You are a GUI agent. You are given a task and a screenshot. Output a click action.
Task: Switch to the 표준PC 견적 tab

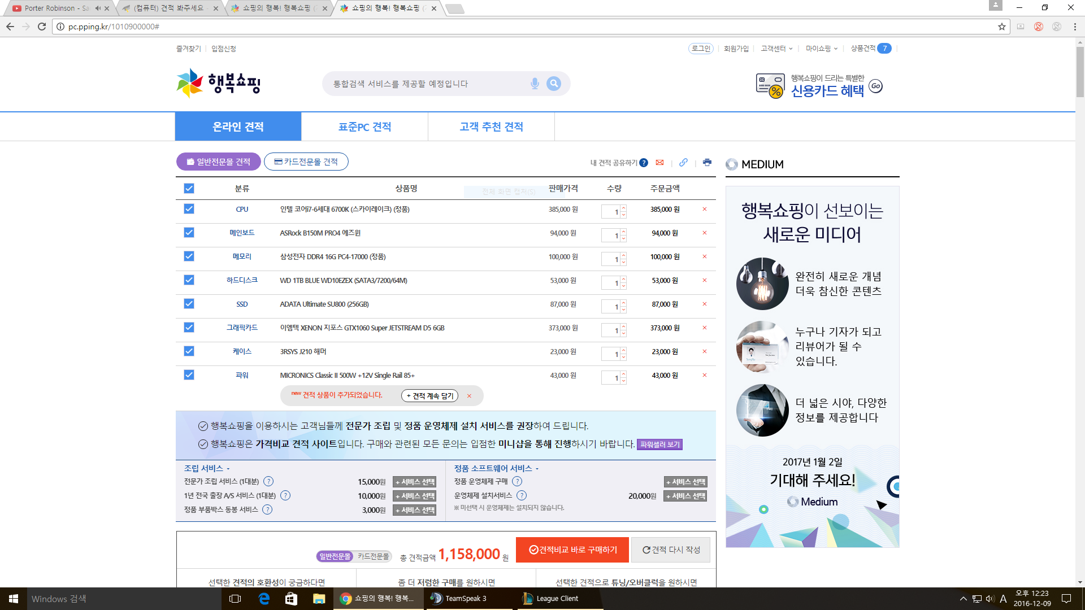[x=364, y=127]
